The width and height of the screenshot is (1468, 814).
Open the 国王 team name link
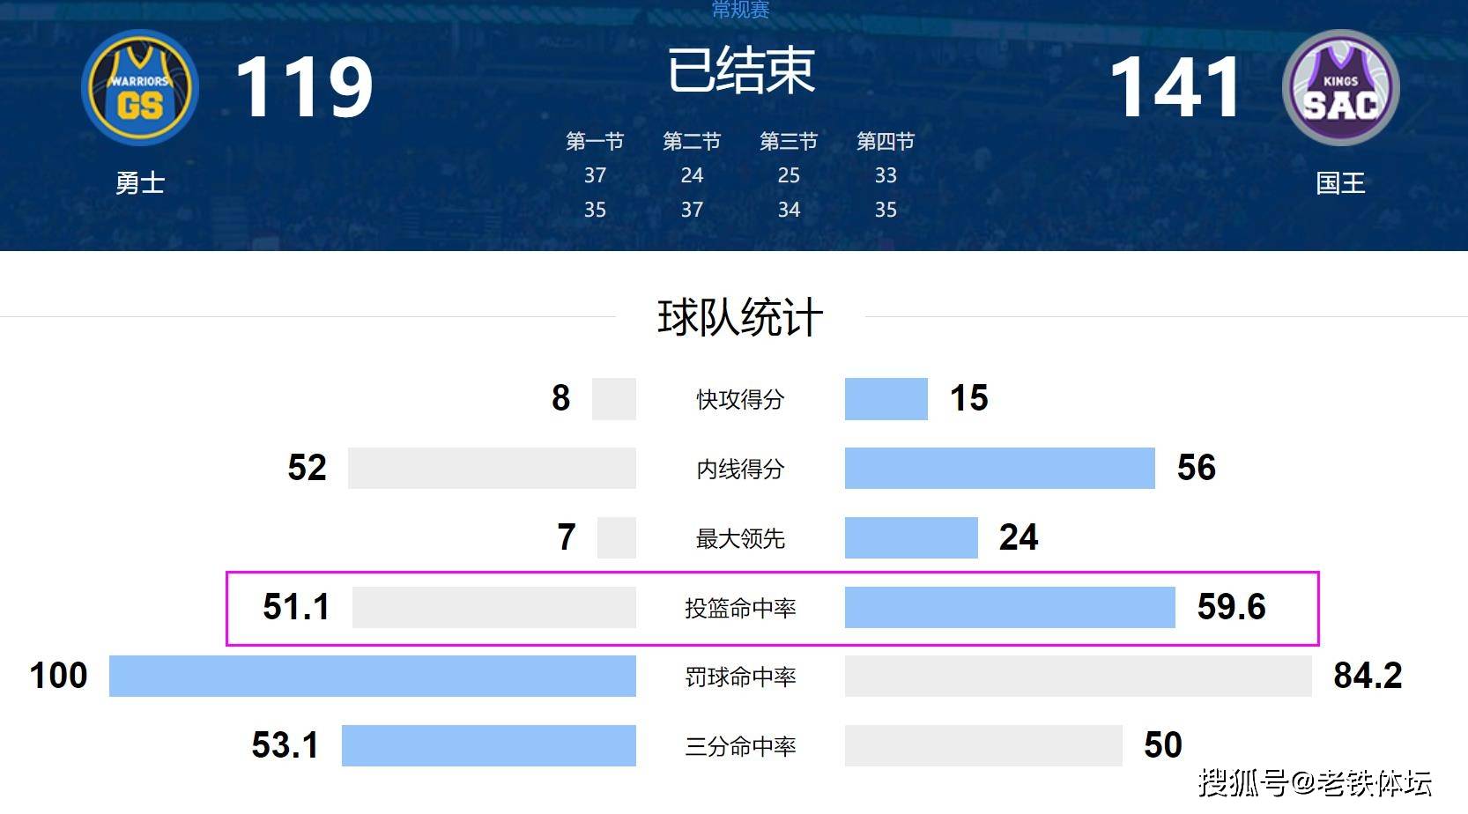coord(1340,183)
